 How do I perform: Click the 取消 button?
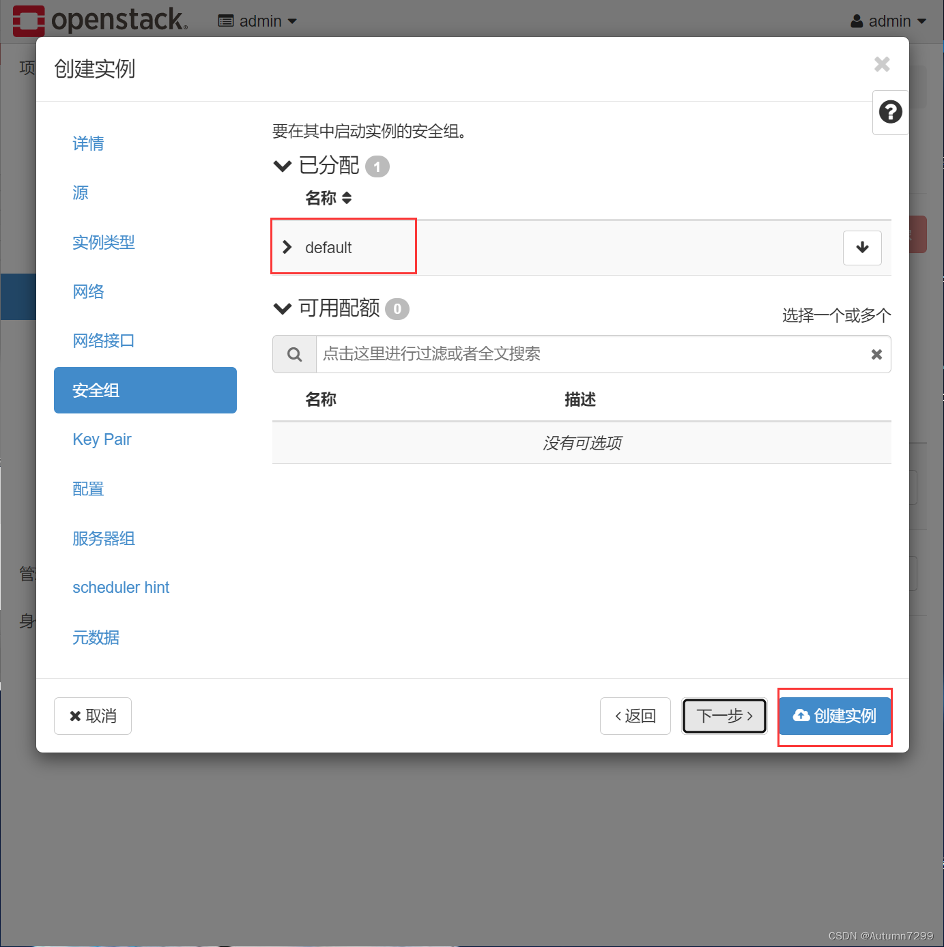click(93, 716)
